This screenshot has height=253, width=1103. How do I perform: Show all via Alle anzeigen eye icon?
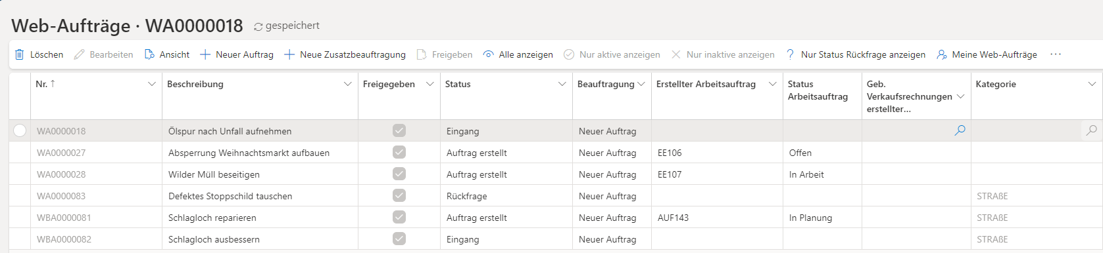point(489,54)
